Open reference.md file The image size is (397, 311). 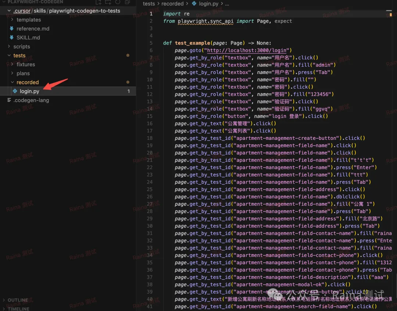(33, 29)
